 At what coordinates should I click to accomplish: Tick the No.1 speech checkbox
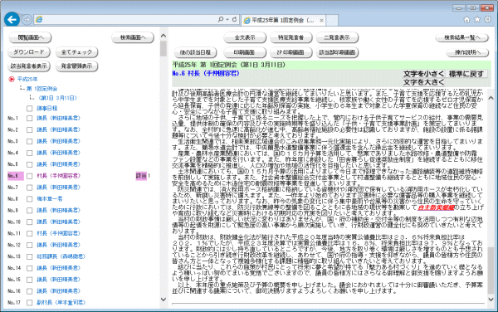coord(30,119)
